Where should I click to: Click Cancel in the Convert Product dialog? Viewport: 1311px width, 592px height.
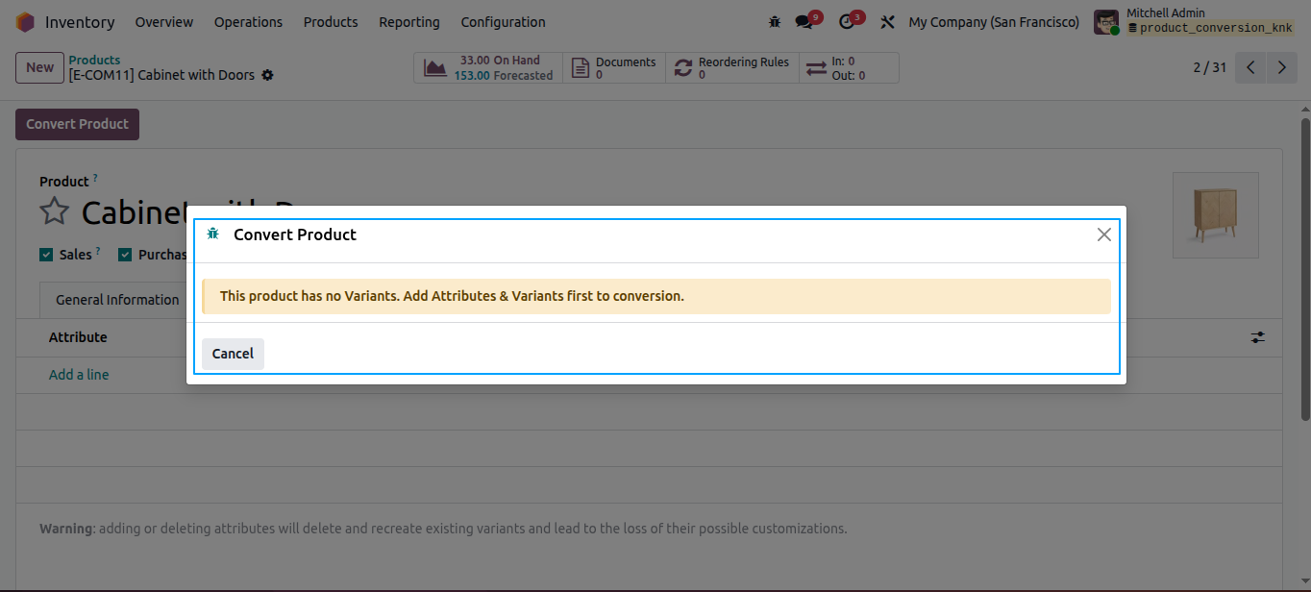tap(233, 354)
